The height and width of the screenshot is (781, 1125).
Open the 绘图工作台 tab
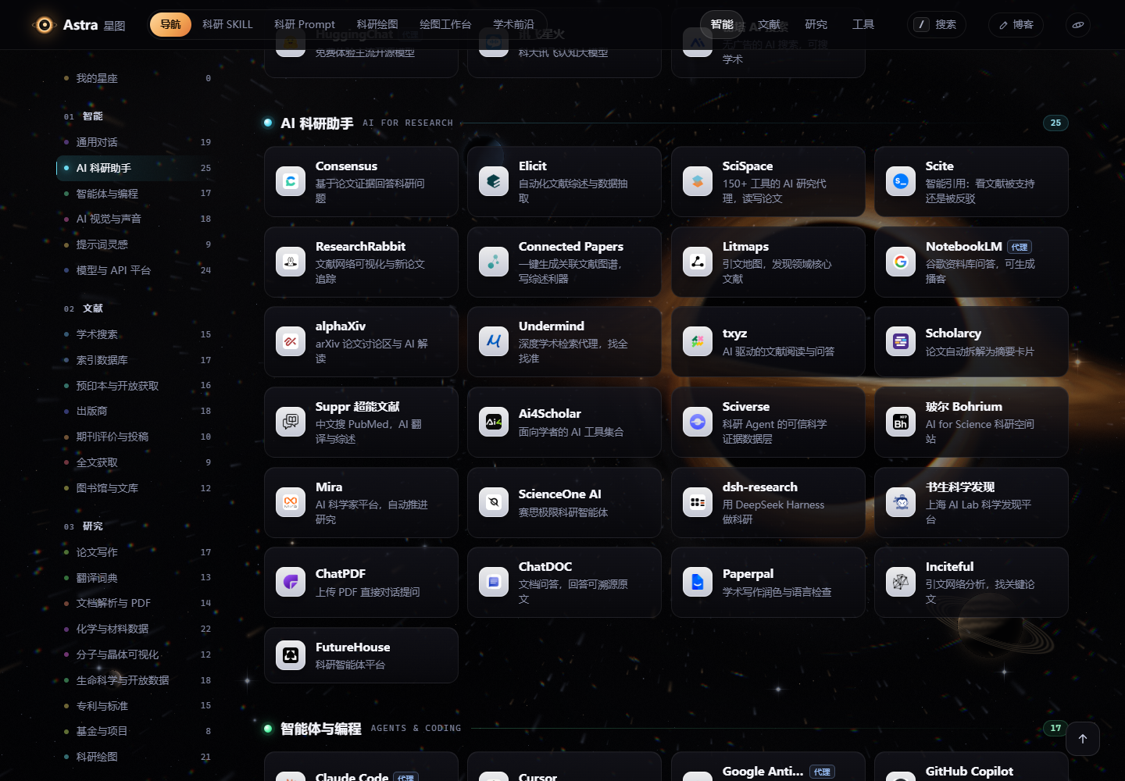click(x=445, y=25)
